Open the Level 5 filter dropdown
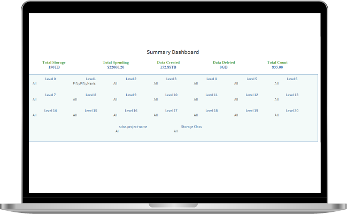This screenshot has width=347, height=214. click(236, 83)
